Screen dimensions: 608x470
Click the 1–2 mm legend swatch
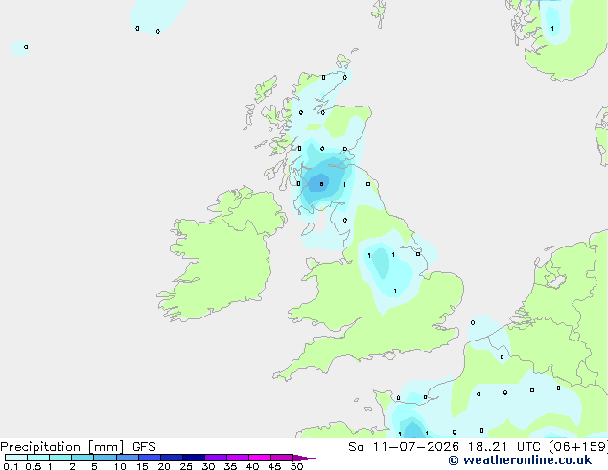click(60, 458)
